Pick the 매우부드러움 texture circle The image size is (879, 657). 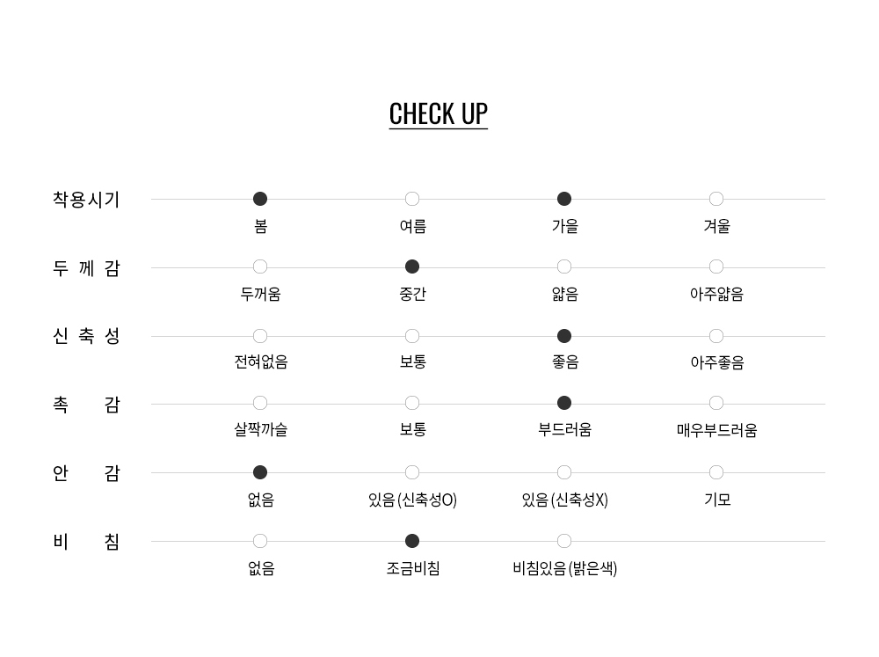click(x=716, y=403)
